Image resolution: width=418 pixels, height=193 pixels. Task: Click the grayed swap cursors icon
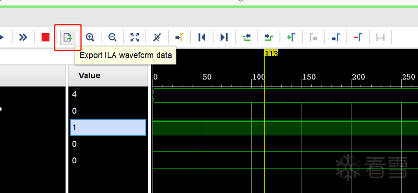380,38
